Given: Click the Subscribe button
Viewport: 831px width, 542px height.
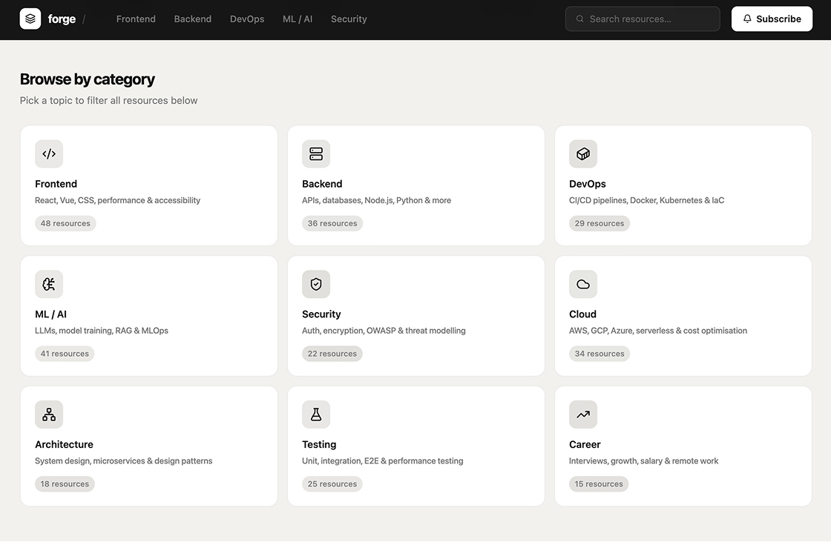Looking at the screenshot, I should point(772,19).
